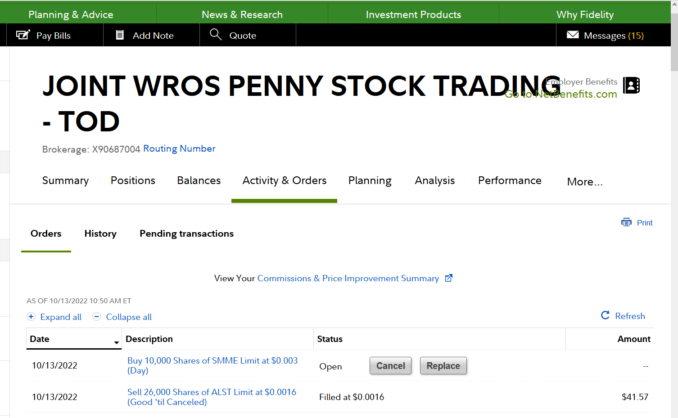Click the circular refresh arrow icon
Image resolution: width=678 pixels, height=418 pixels.
(606, 315)
